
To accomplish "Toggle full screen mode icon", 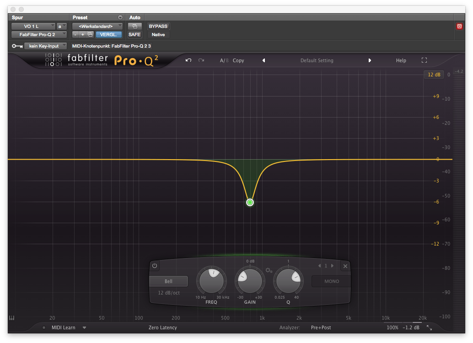I will click(x=424, y=60).
